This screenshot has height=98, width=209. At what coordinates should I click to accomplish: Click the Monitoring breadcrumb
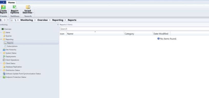pos(27,20)
